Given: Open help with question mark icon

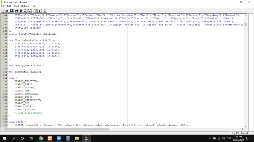Looking at the screenshot, I should click(x=45, y=11).
